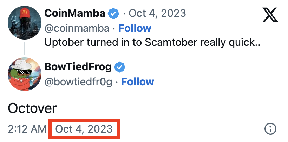Click the date beside CoinMamba's name
The image size is (288, 142).
157,14
